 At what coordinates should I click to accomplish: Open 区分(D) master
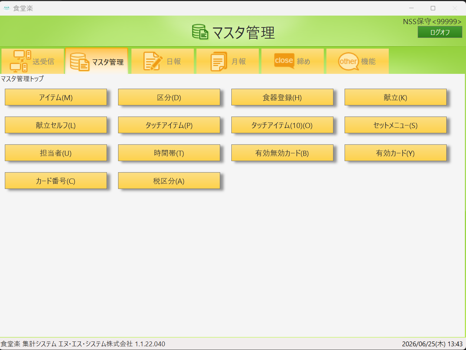(x=169, y=97)
